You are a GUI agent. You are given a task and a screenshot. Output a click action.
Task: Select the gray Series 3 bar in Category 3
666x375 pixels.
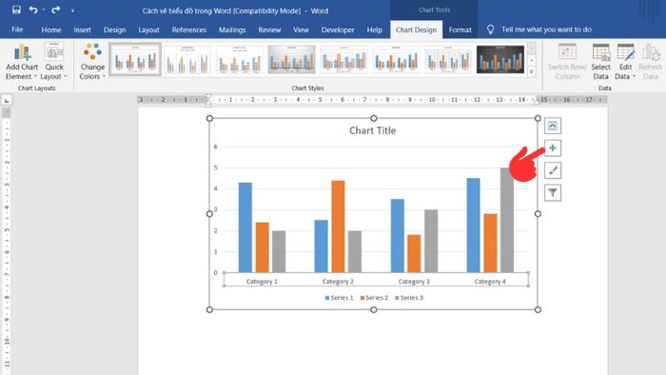[431, 241]
